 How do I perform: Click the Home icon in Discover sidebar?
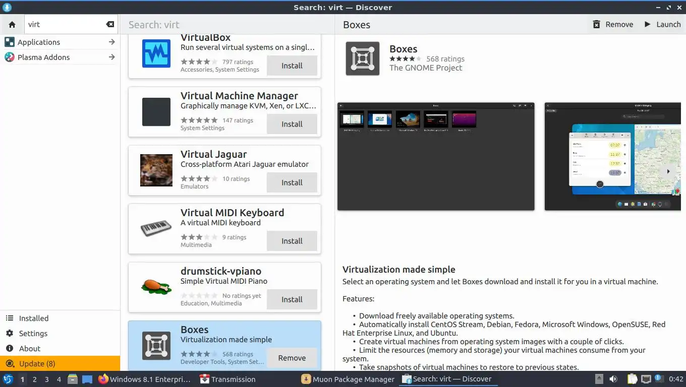(x=12, y=24)
